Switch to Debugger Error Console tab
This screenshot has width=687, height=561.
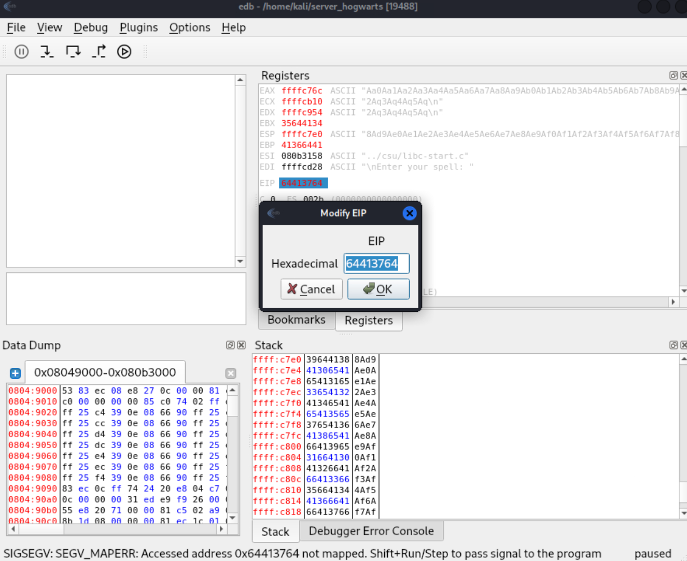pyautogui.click(x=371, y=531)
